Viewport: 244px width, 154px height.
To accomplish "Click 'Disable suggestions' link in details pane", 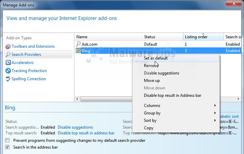I will 75,127.
